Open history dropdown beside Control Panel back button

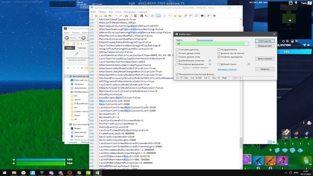[x=79, y=38]
